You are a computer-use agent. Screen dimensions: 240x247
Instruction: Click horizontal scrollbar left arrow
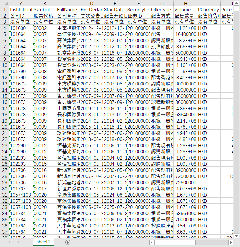152,242
